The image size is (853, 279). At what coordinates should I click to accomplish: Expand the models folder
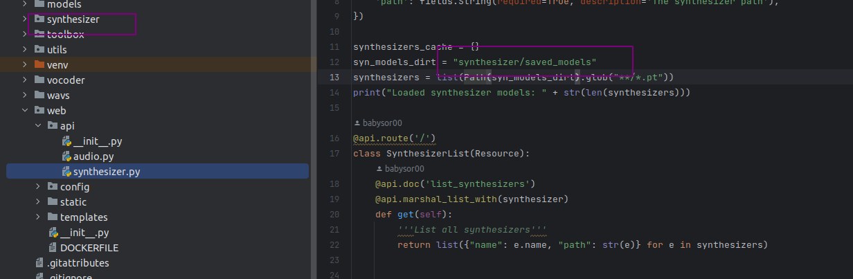point(25,4)
